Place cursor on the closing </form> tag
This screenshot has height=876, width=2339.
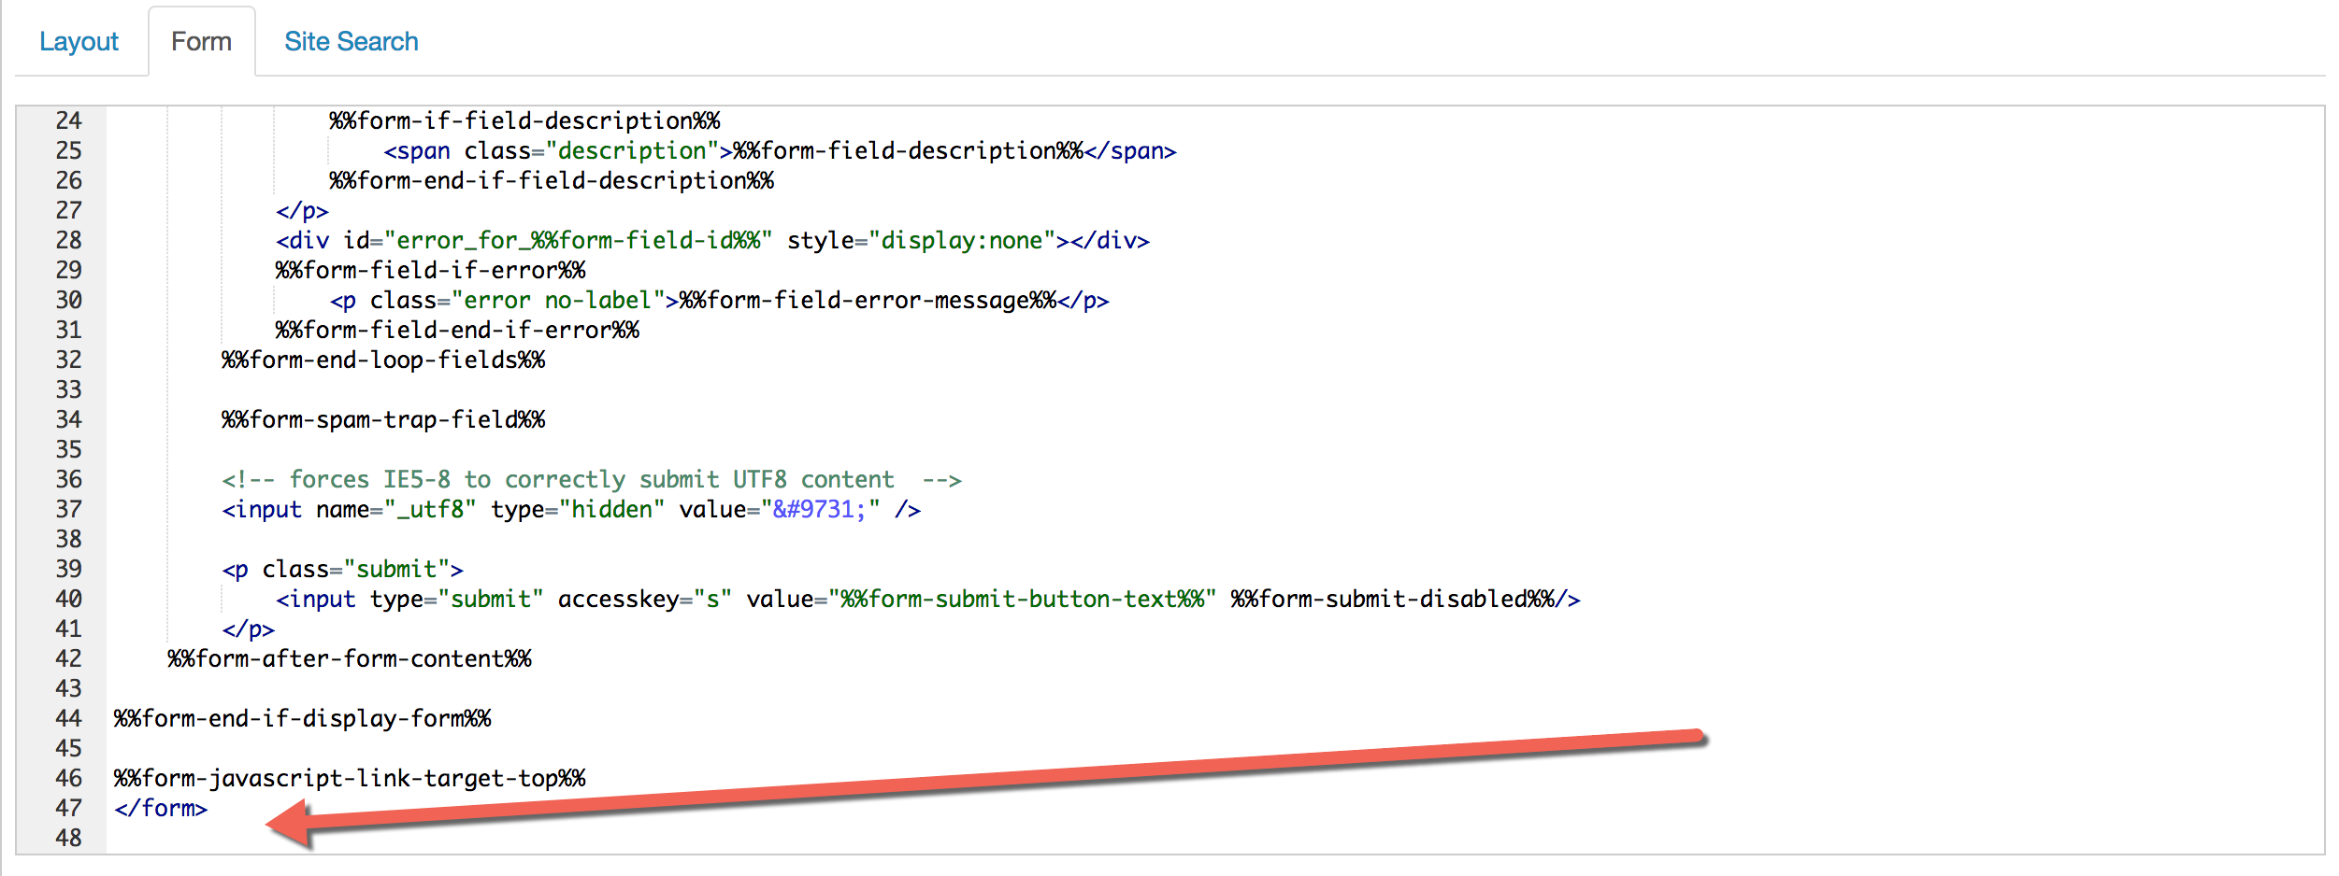point(161,808)
